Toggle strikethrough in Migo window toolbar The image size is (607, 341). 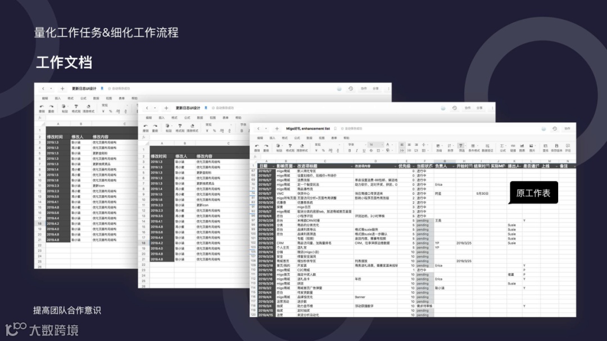click(371, 151)
